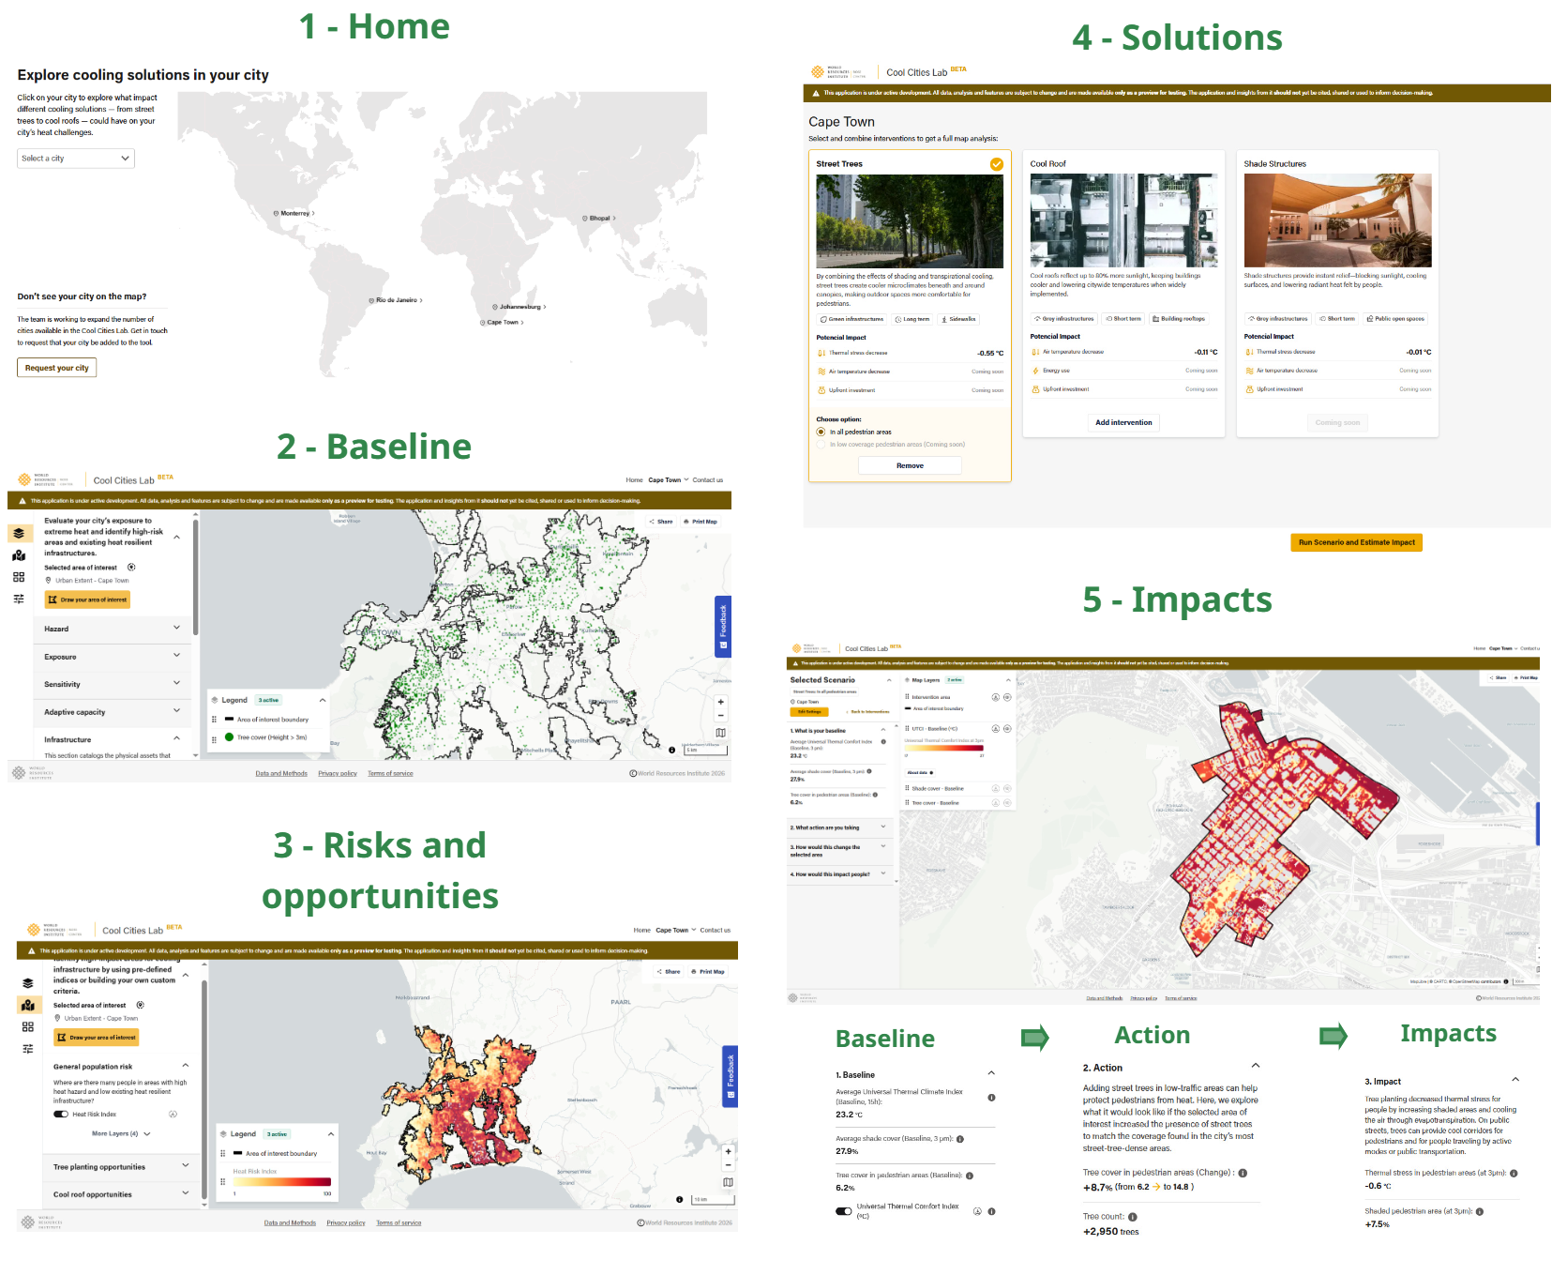
Task: Toggle the Universal Thermal Comfort Index switch
Action: (x=844, y=1211)
